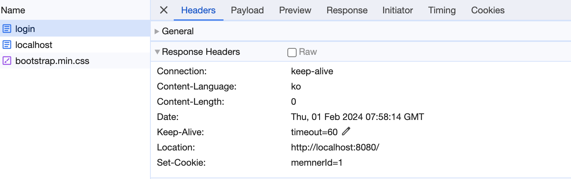The image size is (571, 179).
Task: Click the timeout=60 value
Action: pyautogui.click(x=314, y=132)
